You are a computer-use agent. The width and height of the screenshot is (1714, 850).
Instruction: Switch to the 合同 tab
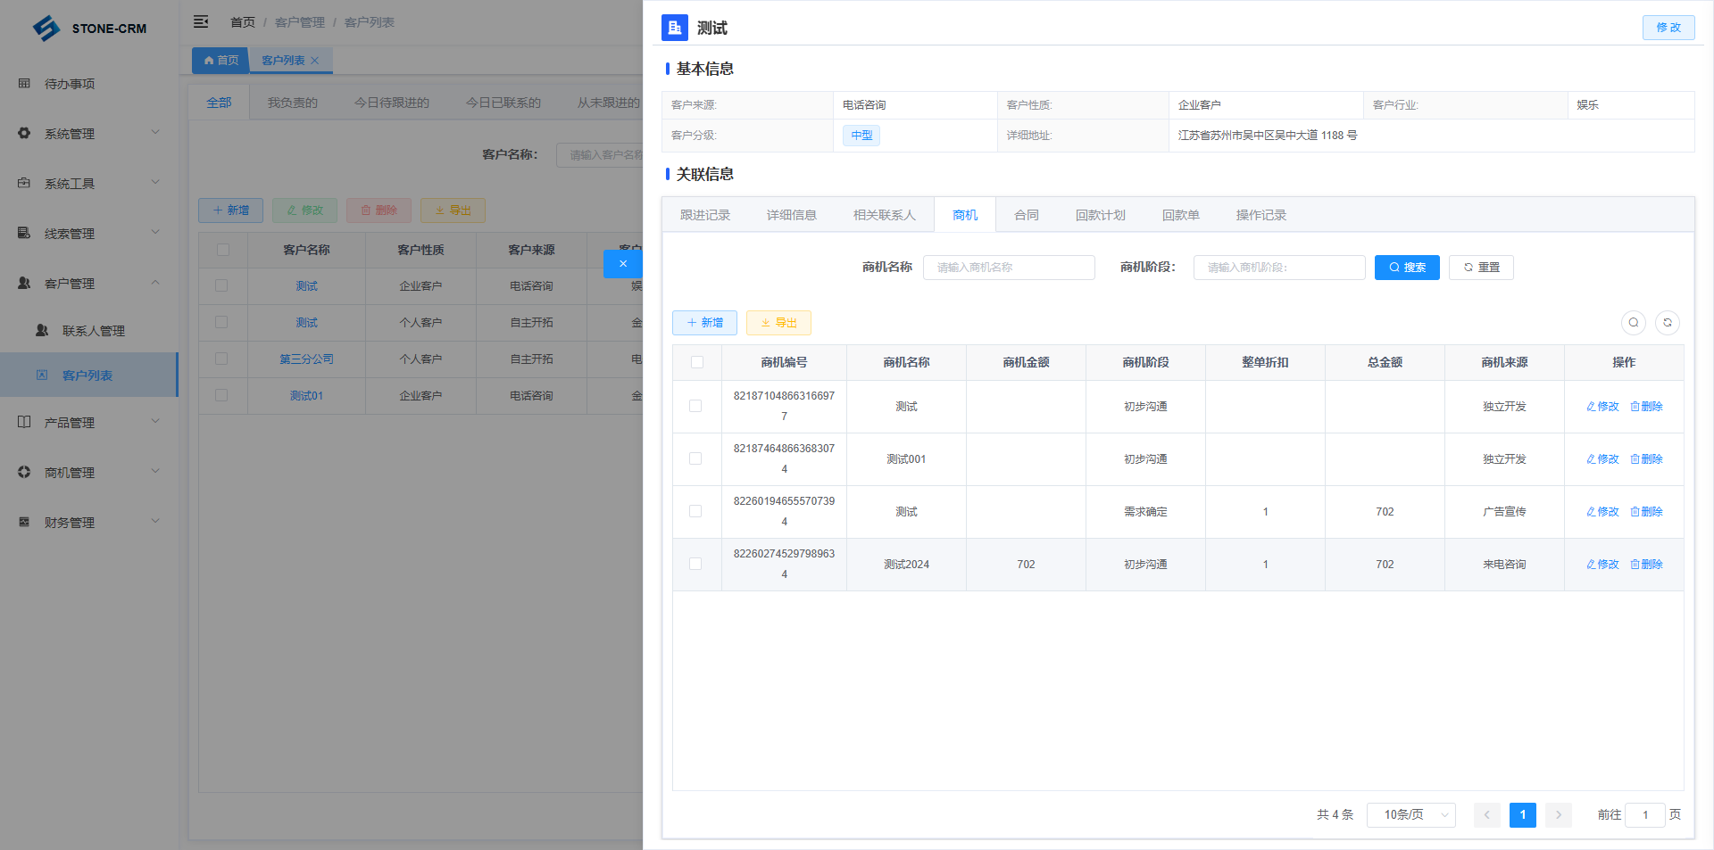[1027, 215]
